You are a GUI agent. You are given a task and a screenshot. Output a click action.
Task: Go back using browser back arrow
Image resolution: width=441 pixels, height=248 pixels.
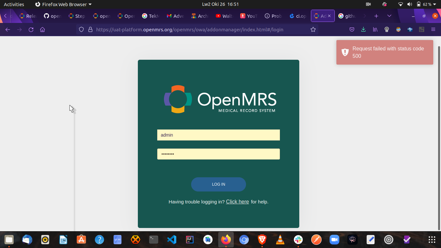pyautogui.click(x=8, y=29)
